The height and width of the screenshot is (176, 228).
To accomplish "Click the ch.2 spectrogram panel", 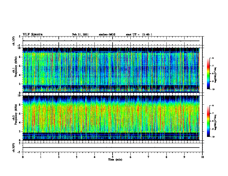I will coord(111,118).
